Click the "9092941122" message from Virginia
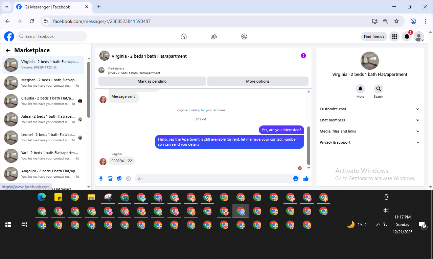The height and width of the screenshot is (259, 433). point(122,161)
